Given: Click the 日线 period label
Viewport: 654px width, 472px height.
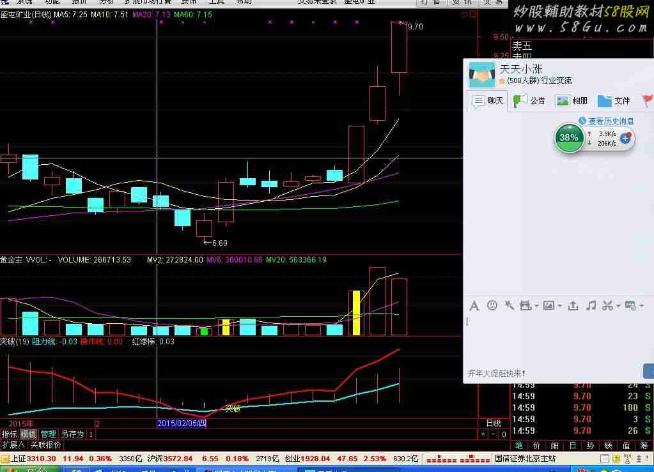Looking at the screenshot, I should click(494, 423).
